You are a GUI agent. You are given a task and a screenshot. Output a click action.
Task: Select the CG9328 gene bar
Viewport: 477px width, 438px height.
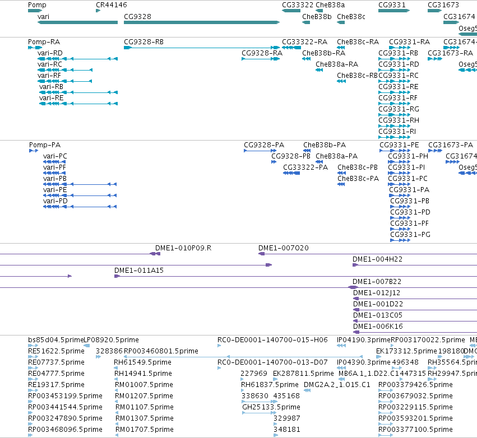pos(202,22)
